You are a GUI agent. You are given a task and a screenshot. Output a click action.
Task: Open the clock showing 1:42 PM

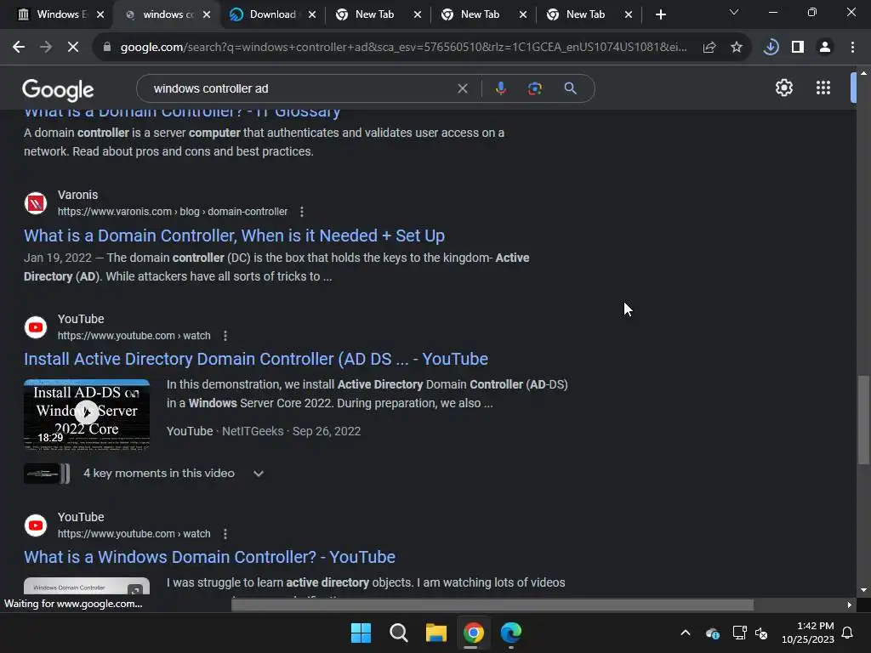point(808,633)
